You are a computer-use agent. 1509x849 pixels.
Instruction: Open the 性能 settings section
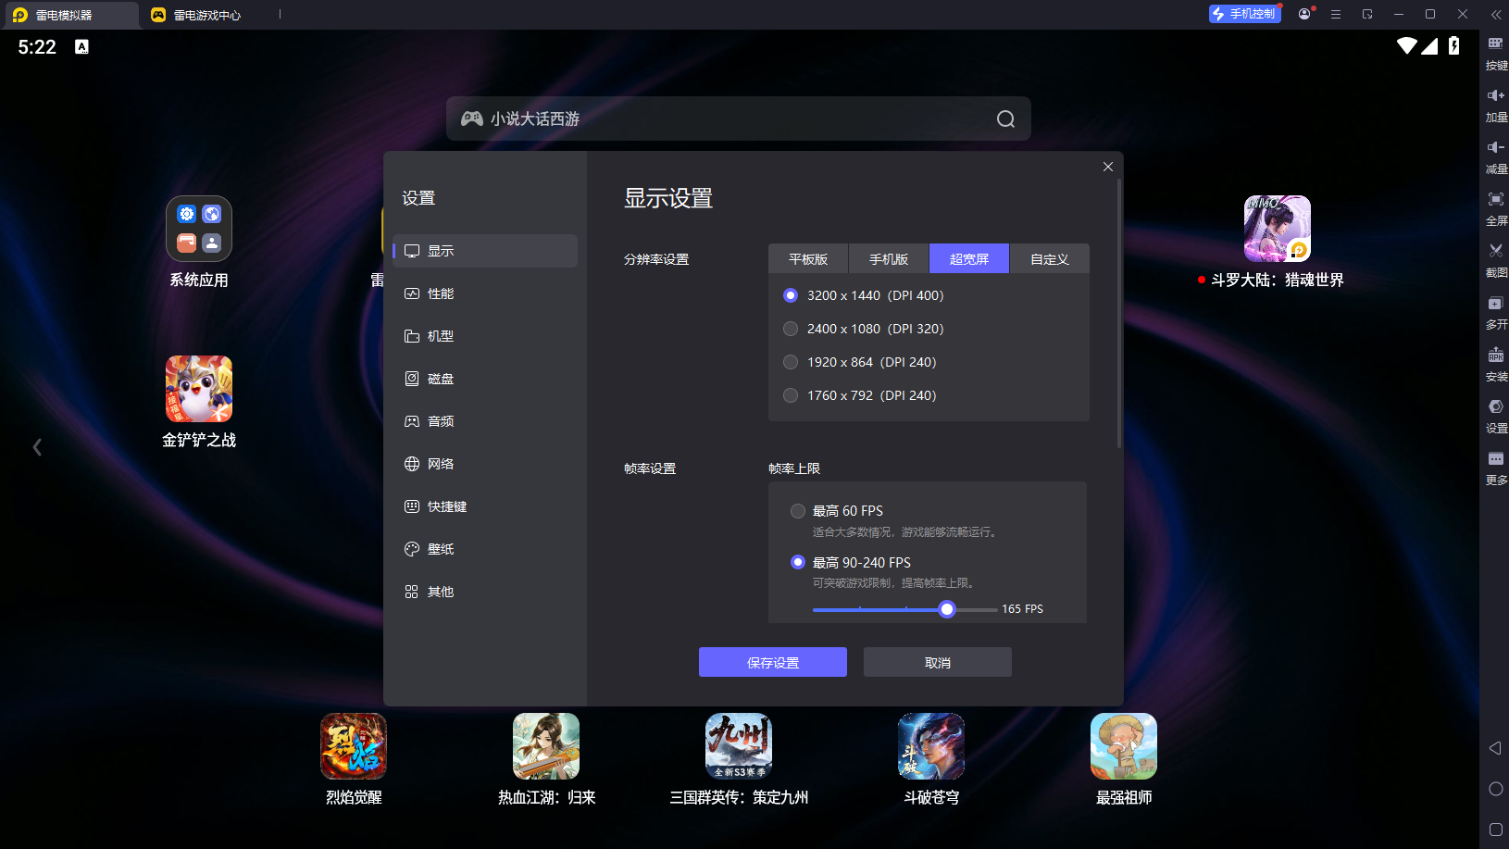click(x=441, y=293)
